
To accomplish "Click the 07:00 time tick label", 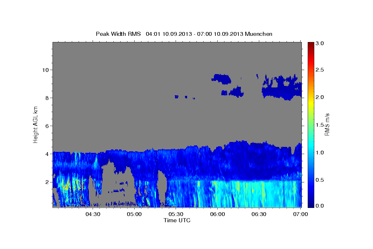I will [300, 214].
